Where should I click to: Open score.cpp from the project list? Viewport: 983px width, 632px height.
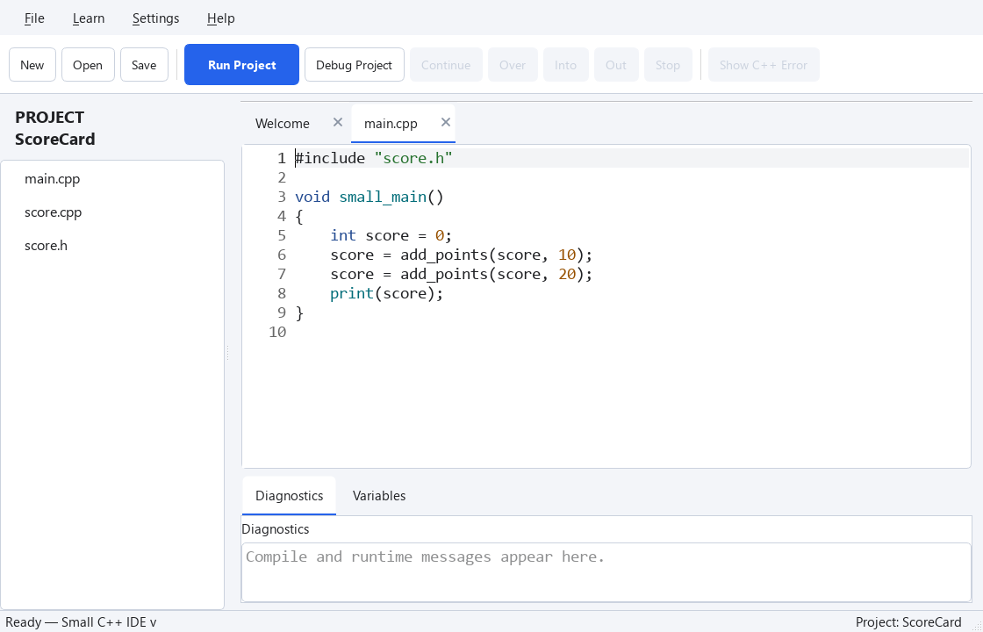[112, 212]
